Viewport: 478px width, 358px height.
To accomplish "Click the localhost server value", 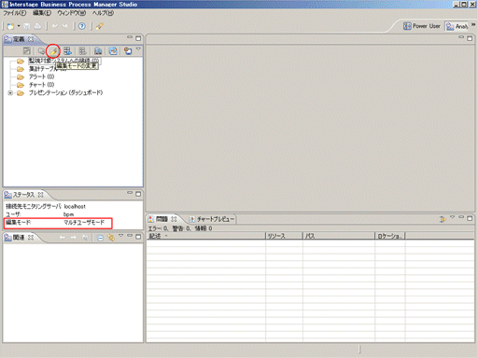I will (x=75, y=206).
